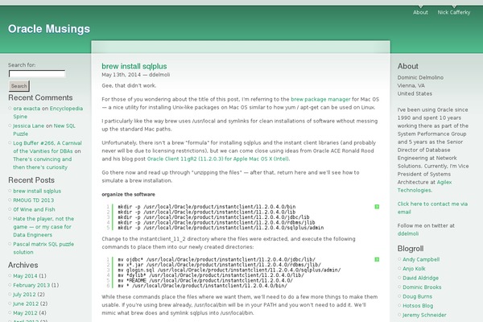Visit Agilex Technologies link
Image resolution: width=483 pixels, height=322 pixels.
[424, 186]
